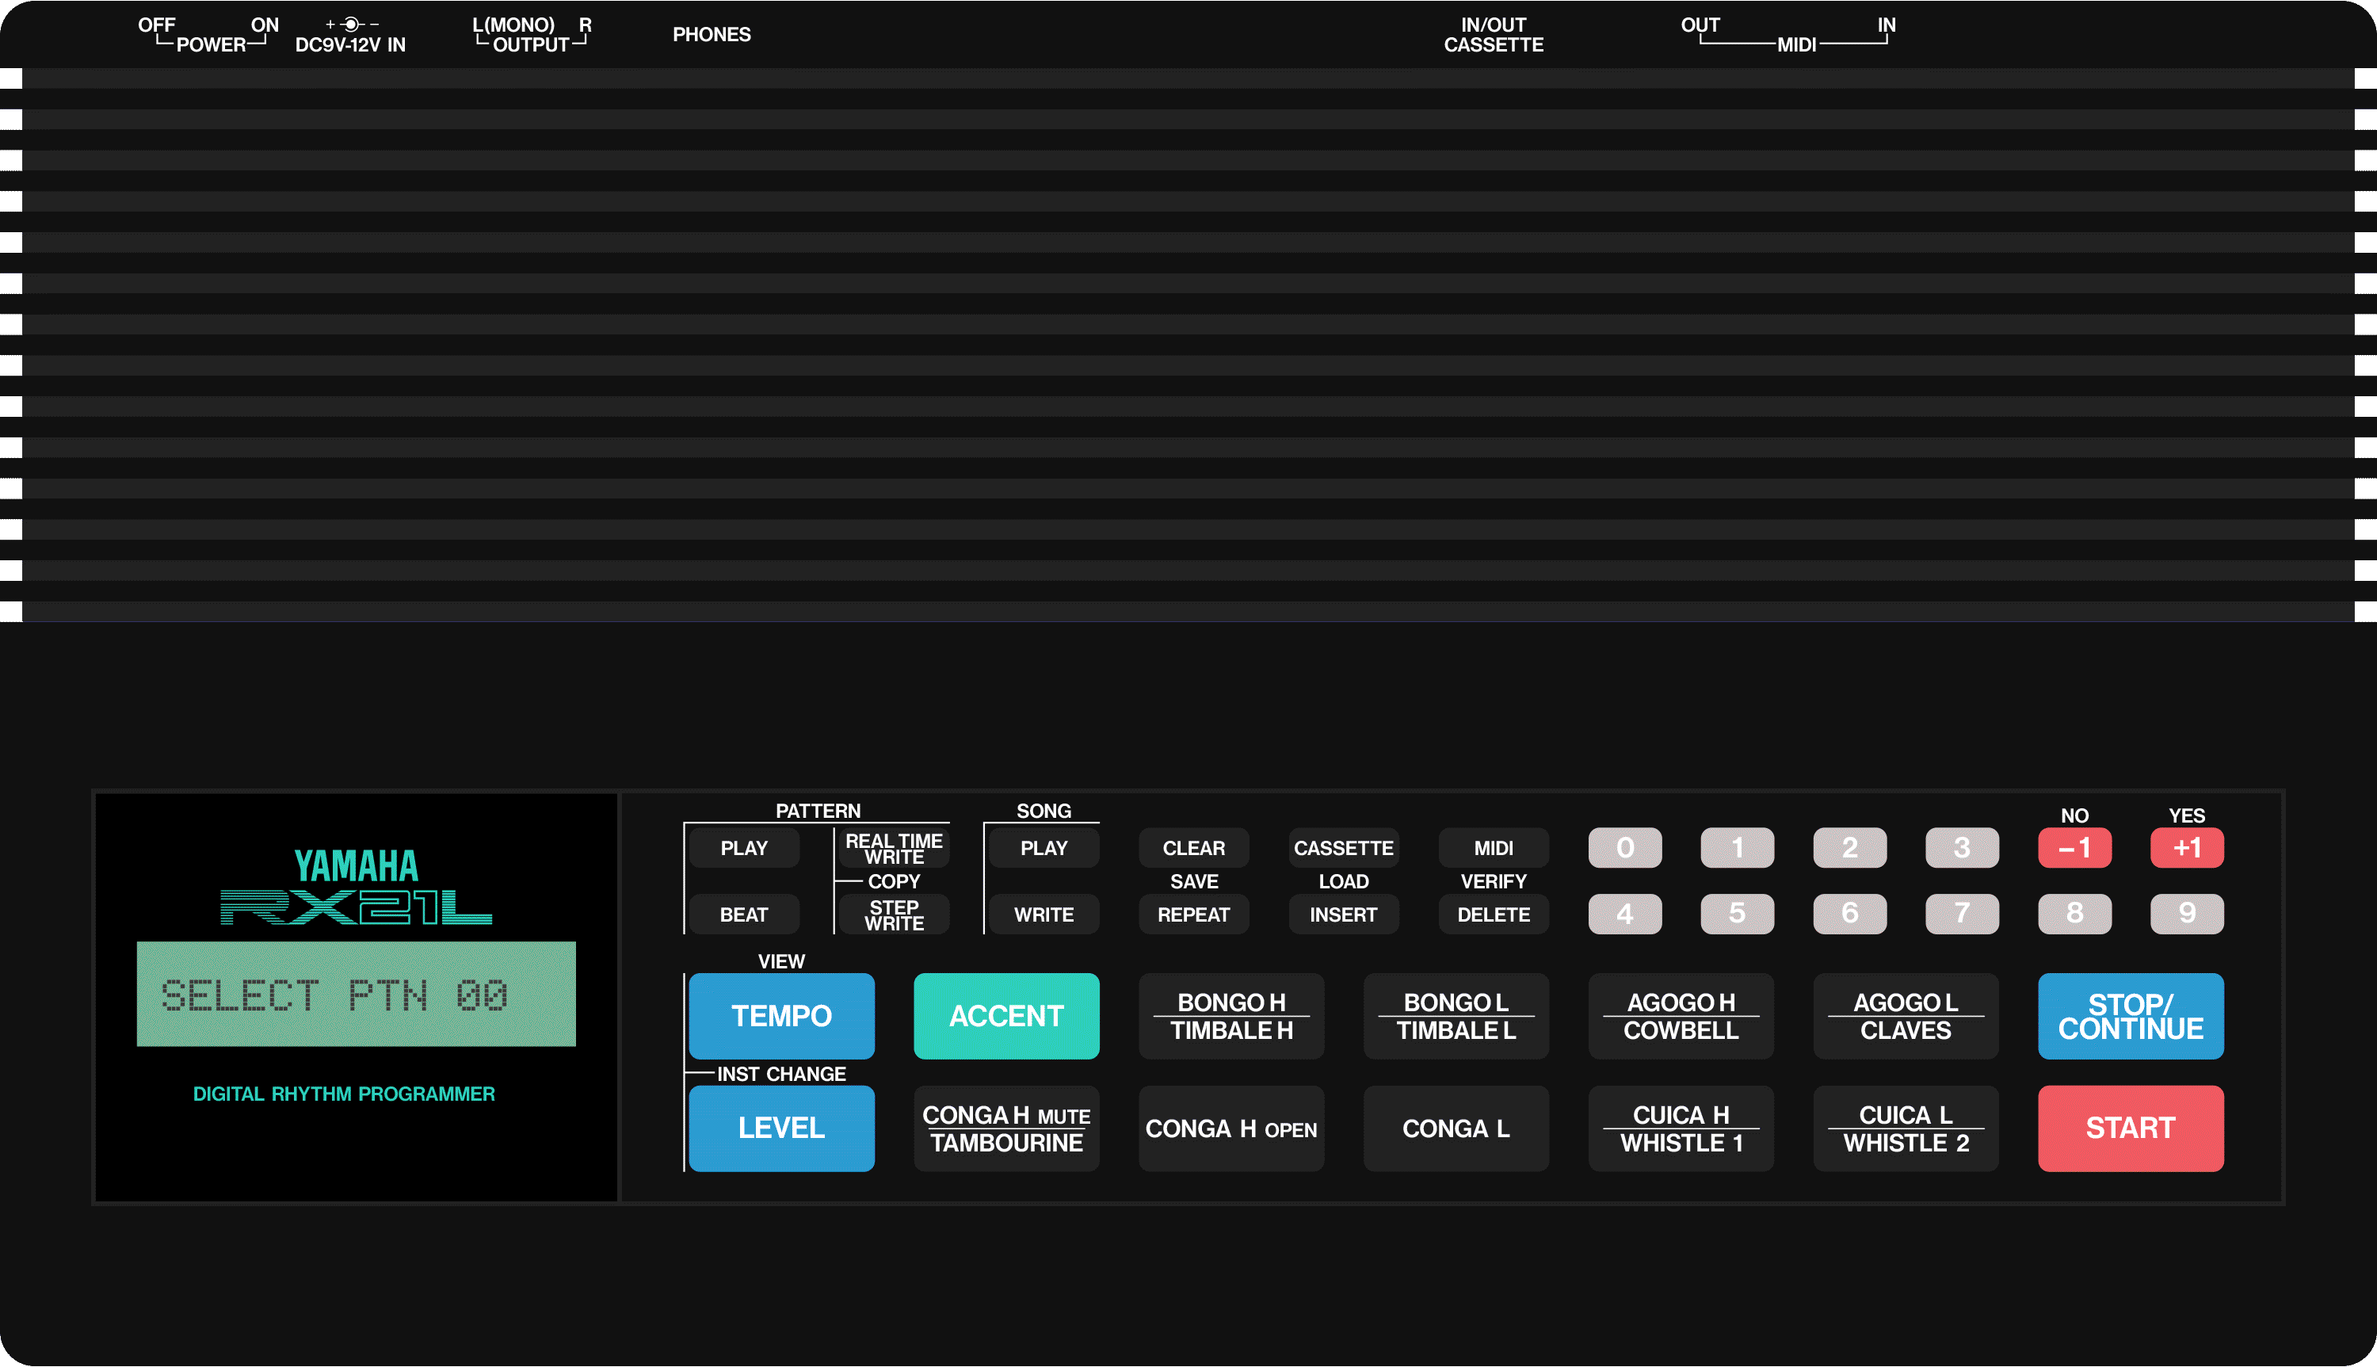Click the LOAD label

point(1344,881)
